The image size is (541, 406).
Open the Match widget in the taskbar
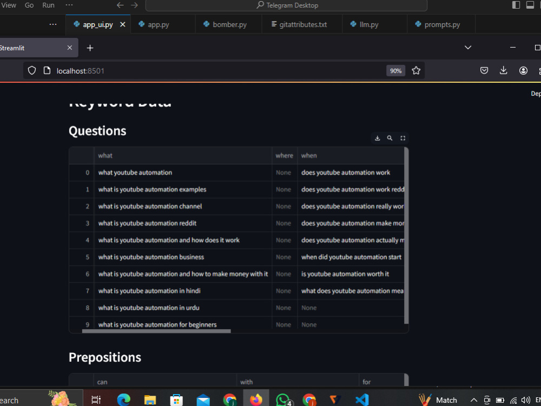[x=438, y=400]
